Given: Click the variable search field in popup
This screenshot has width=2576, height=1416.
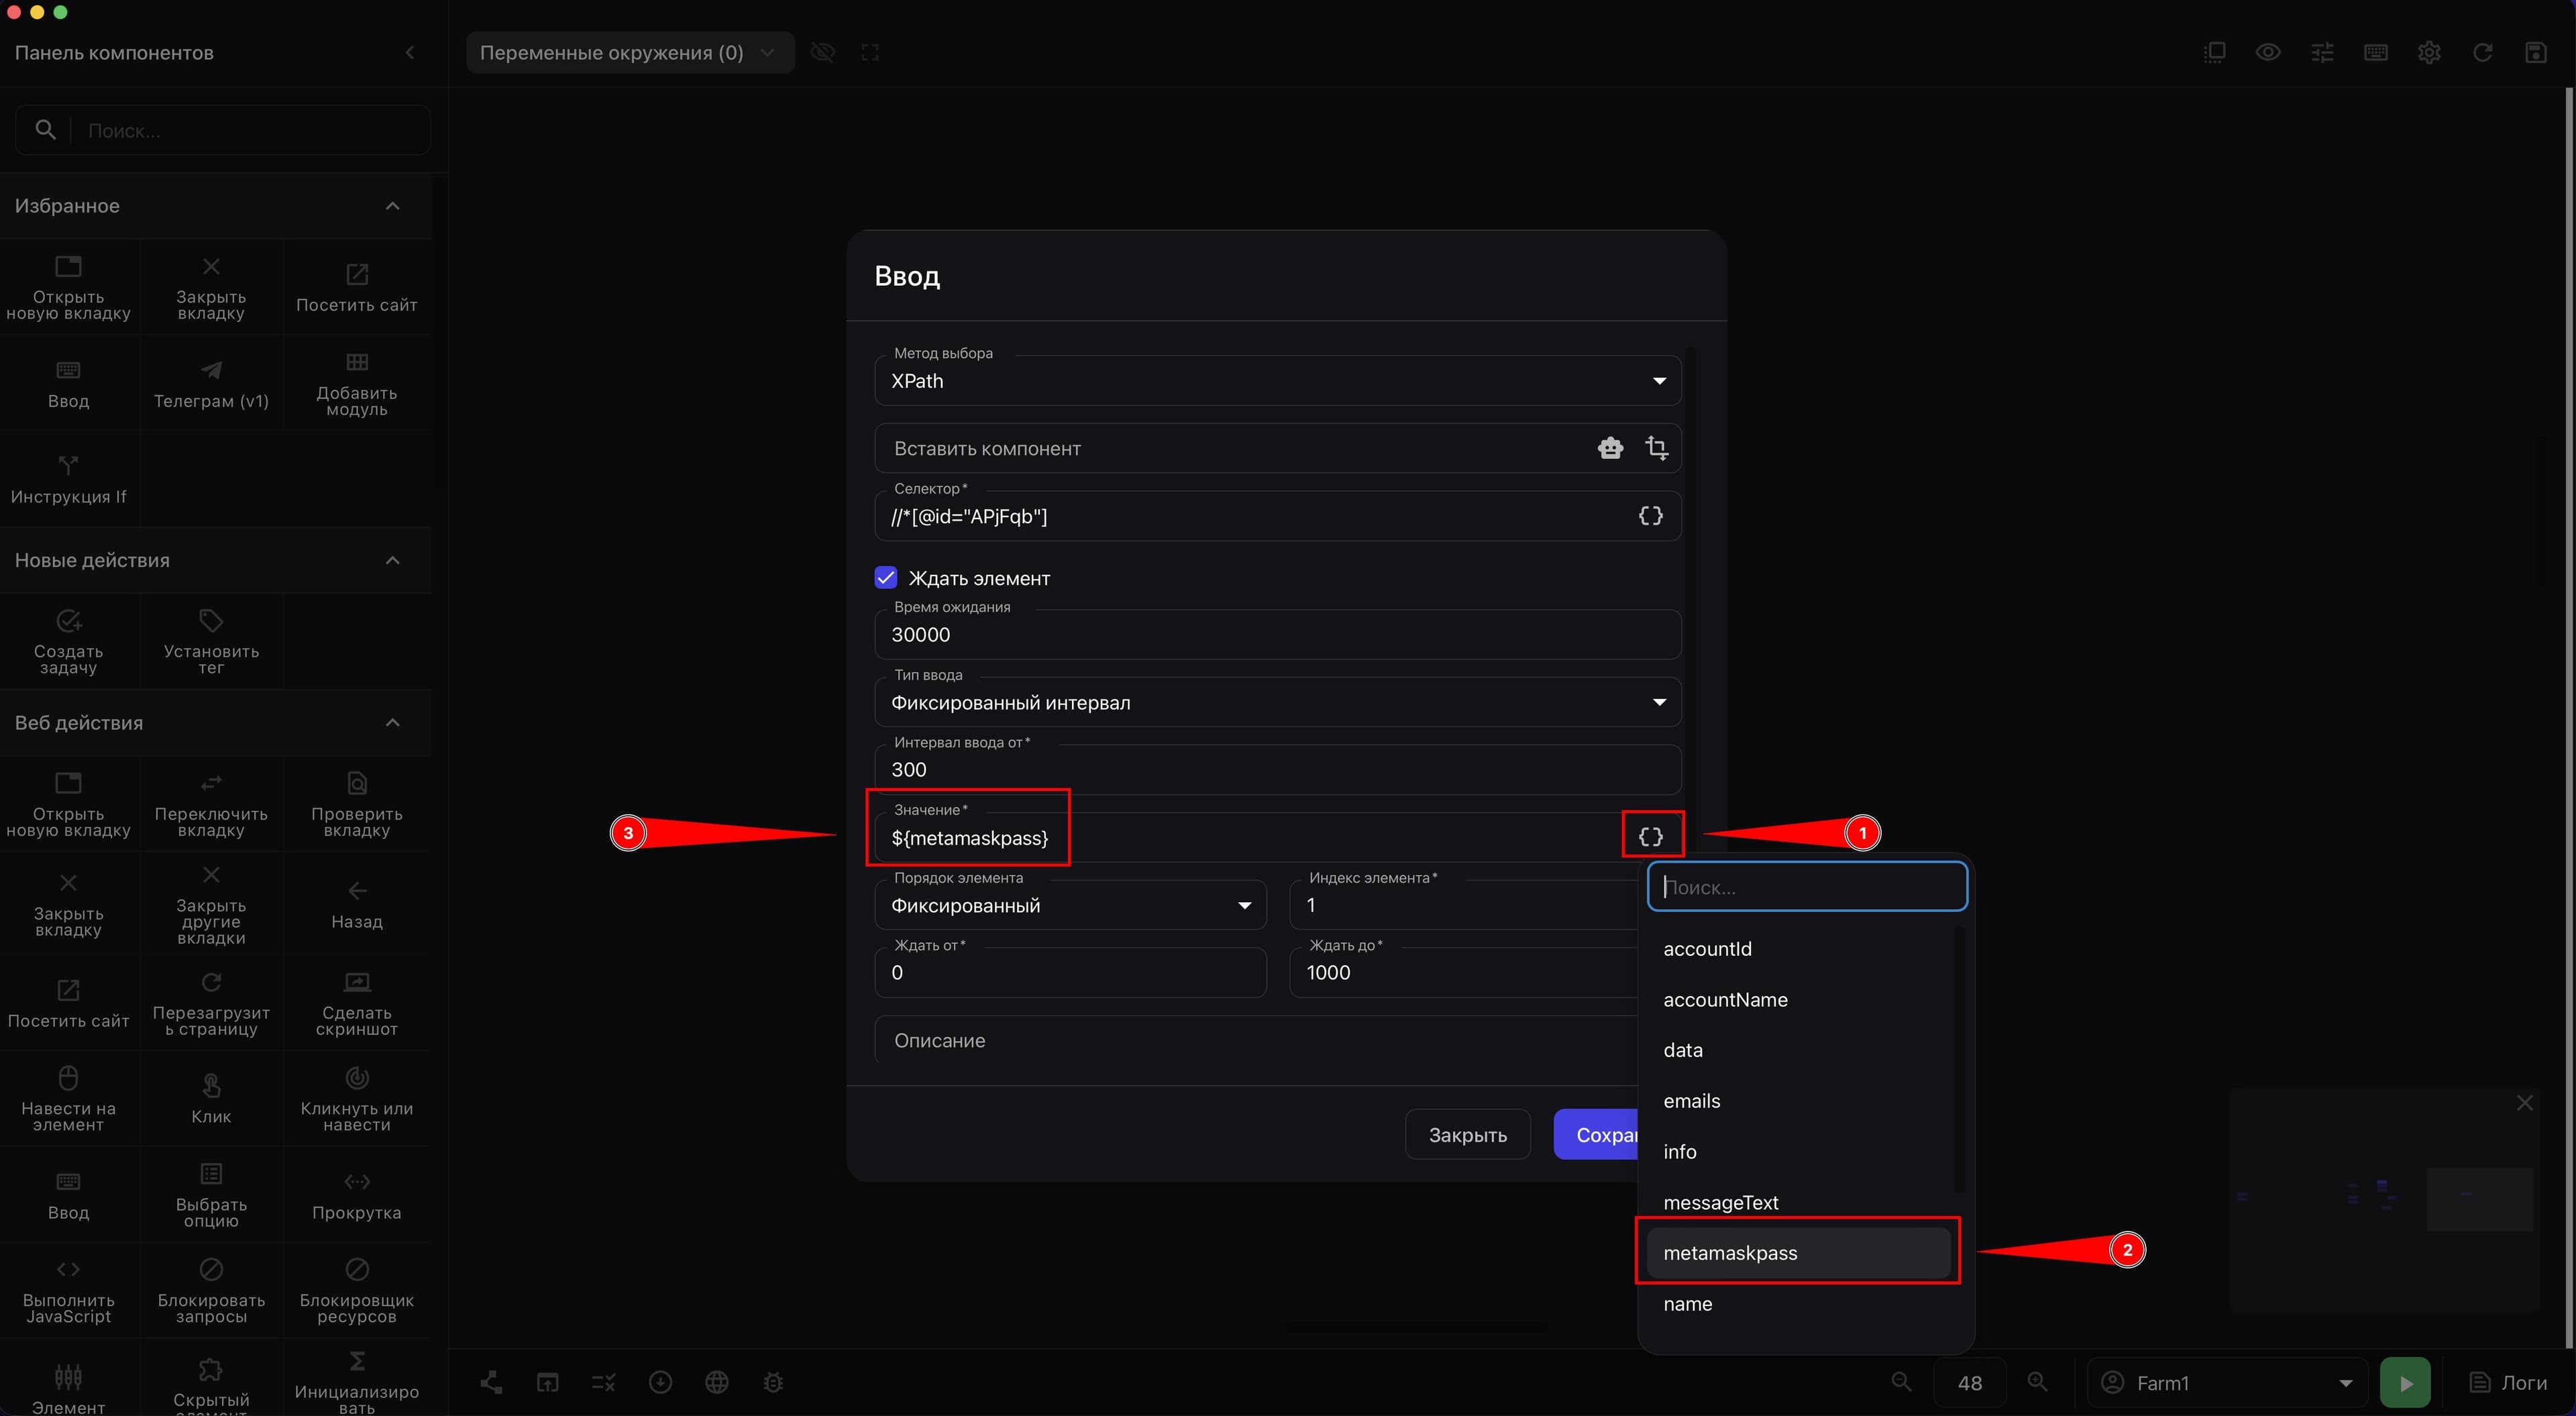Looking at the screenshot, I should [1807, 887].
